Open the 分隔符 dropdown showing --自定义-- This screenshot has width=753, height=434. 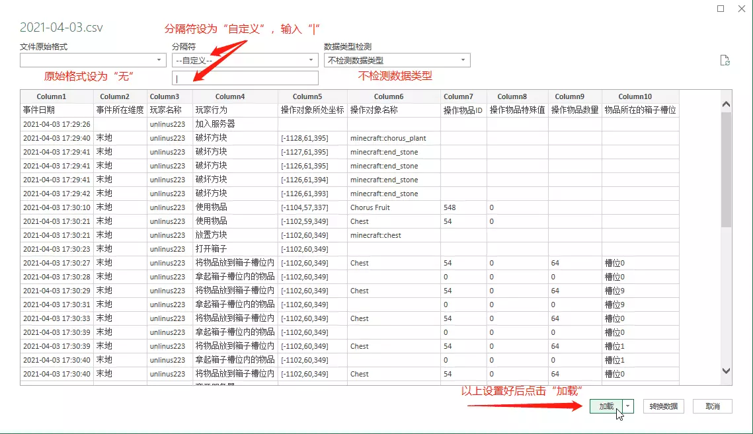245,61
